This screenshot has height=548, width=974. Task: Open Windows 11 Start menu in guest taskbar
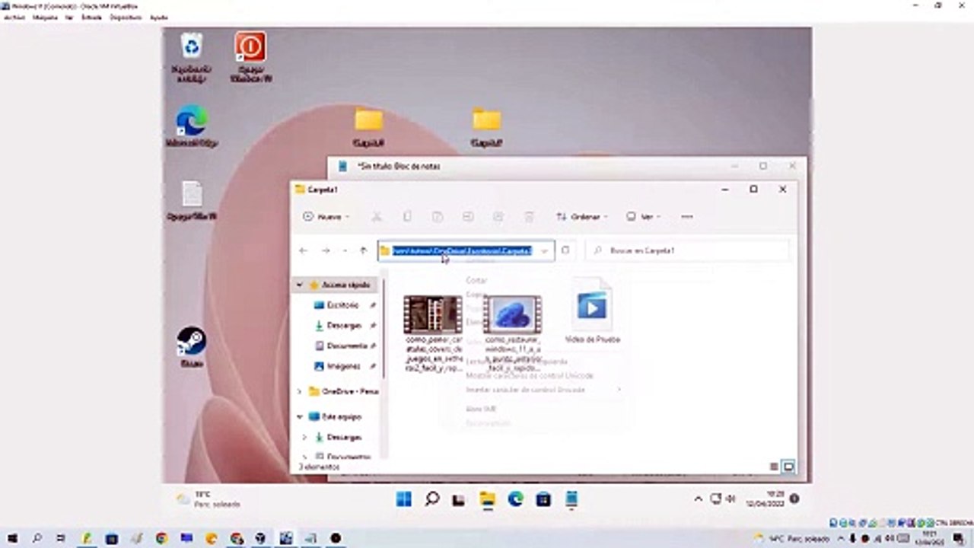click(404, 499)
